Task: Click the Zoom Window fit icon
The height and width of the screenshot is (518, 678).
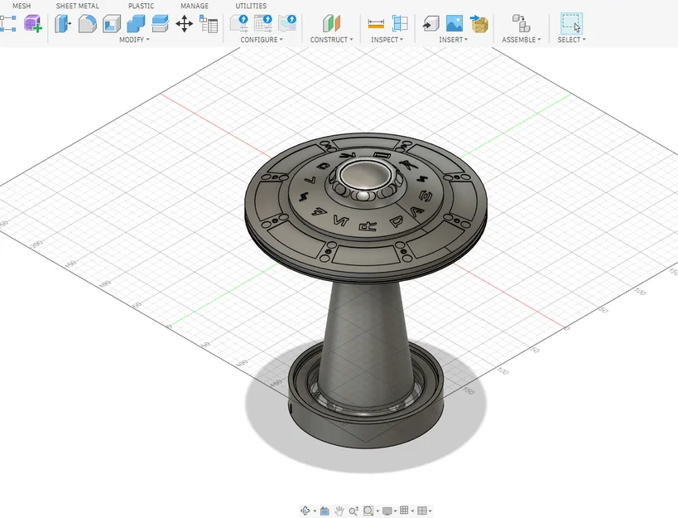Action: [368, 511]
